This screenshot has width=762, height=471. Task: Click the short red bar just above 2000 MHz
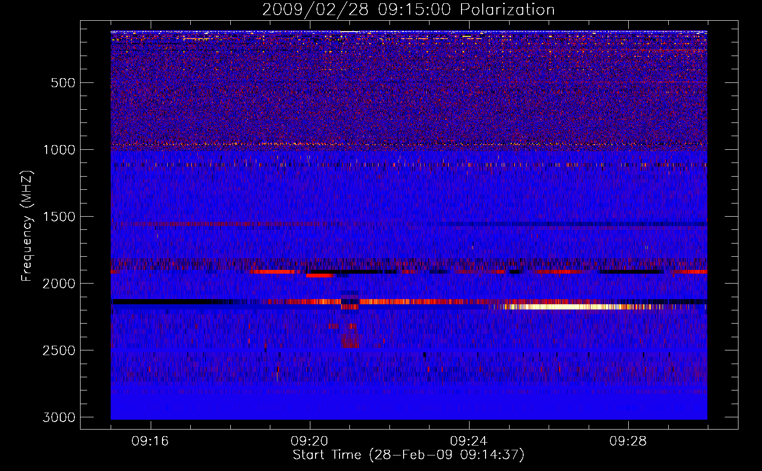click(x=320, y=276)
